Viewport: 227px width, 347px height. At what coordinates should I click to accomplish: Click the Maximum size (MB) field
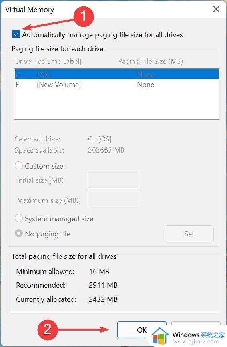pos(113,200)
